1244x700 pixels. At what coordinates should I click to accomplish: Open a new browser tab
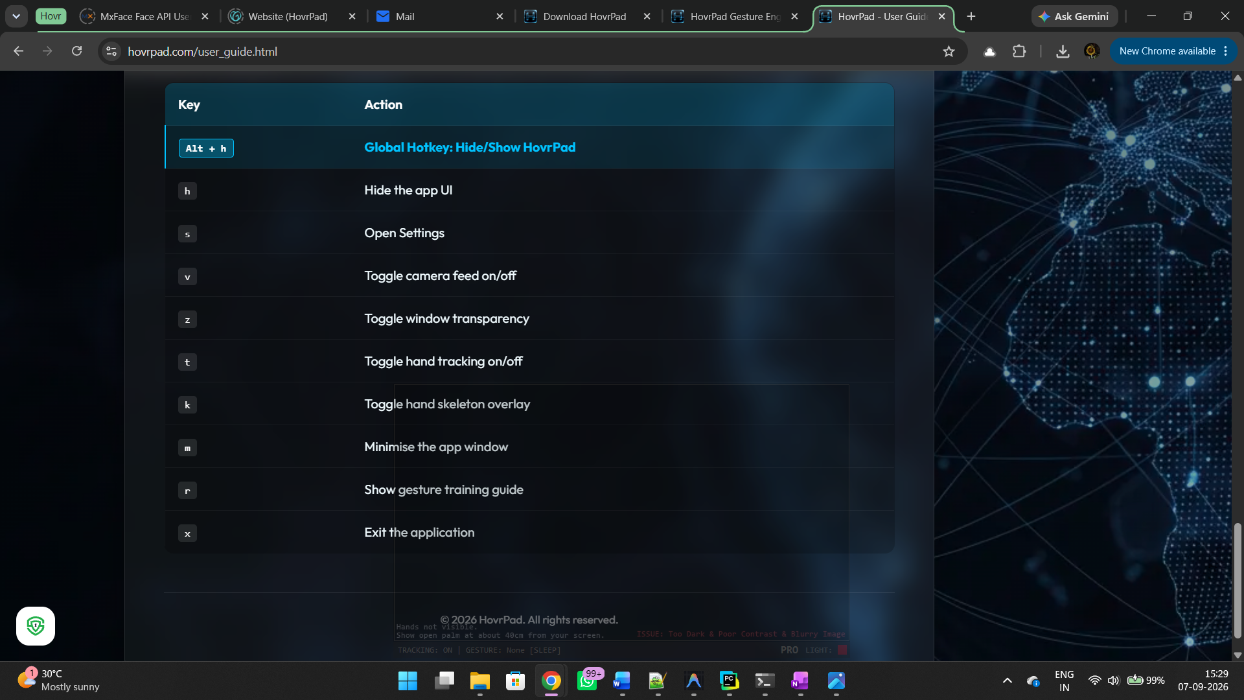click(971, 16)
